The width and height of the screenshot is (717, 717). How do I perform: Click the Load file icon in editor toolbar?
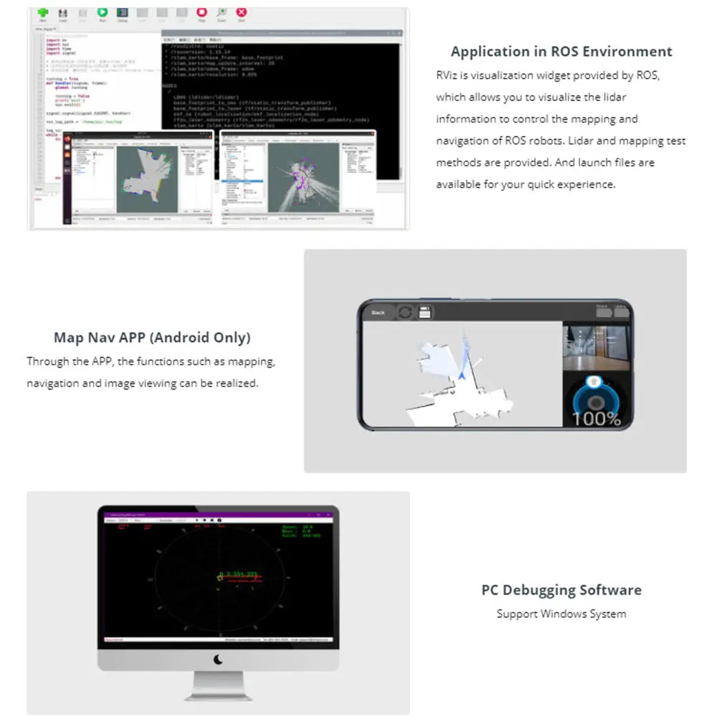coord(63,13)
